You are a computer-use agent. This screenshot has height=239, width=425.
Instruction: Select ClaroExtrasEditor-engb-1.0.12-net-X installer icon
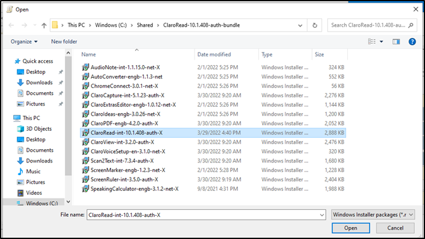pos(85,105)
